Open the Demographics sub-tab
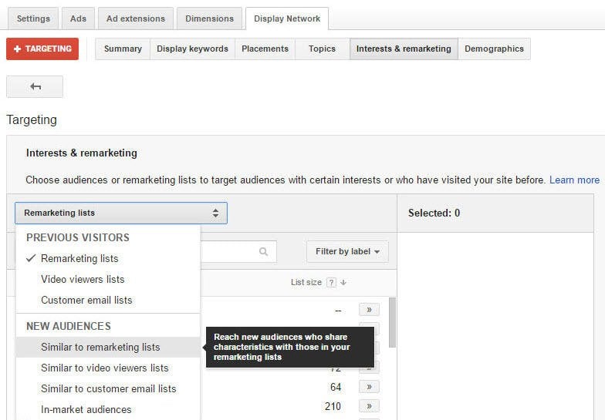The width and height of the screenshot is (605, 420). click(494, 49)
